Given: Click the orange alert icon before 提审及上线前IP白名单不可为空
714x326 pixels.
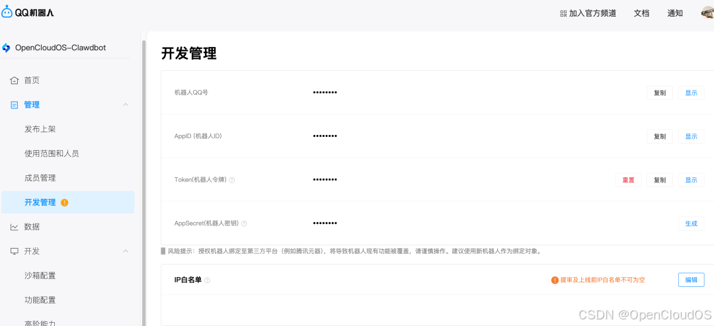Looking at the screenshot, I should pos(555,280).
